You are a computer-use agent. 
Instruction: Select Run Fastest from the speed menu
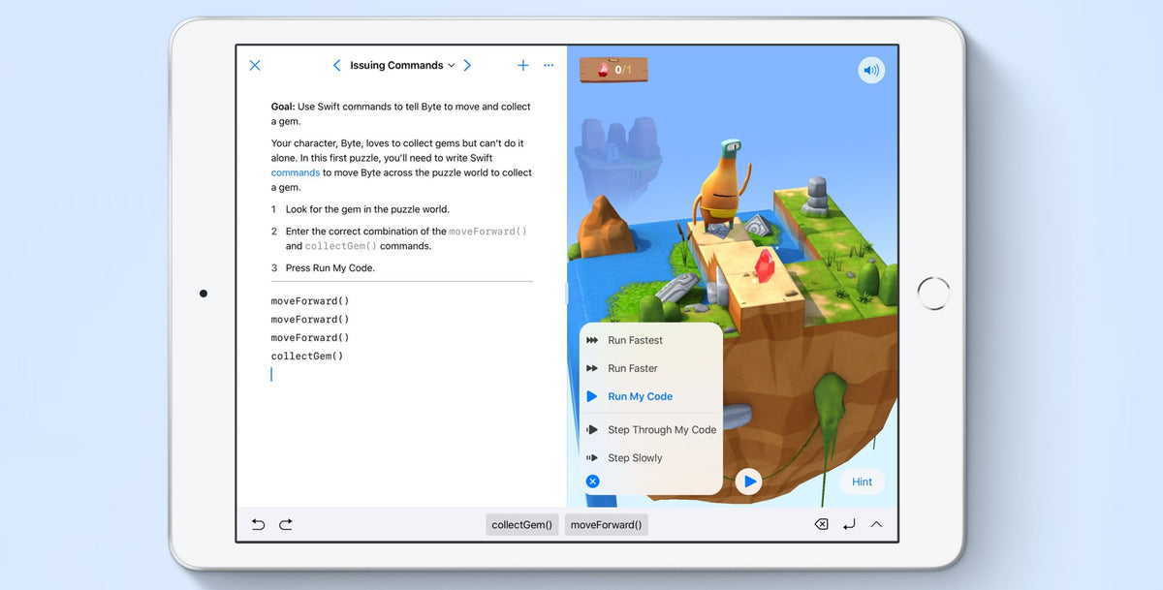(x=636, y=340)
